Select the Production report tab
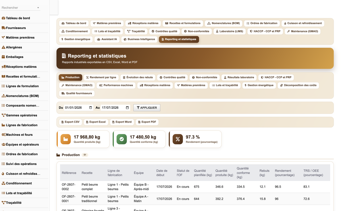Image resolution: width=341 pixels, height=211 pixels. click(x=70, y=77)
